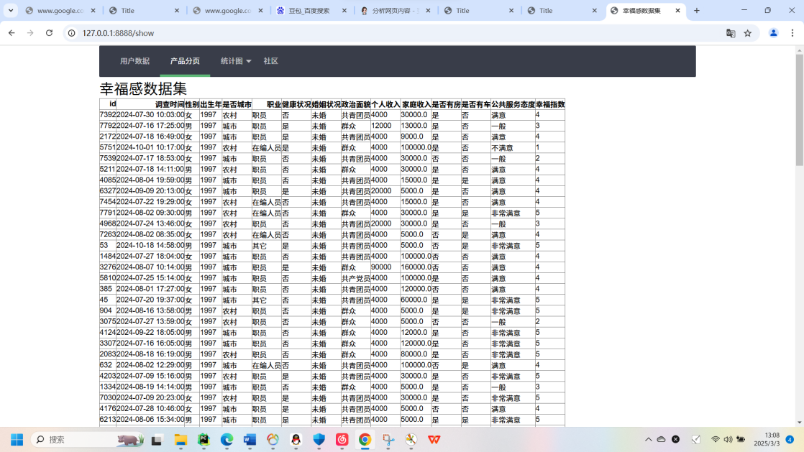Open the tab search dropdown arrow

pyautogui.click(x=11, y=10)
